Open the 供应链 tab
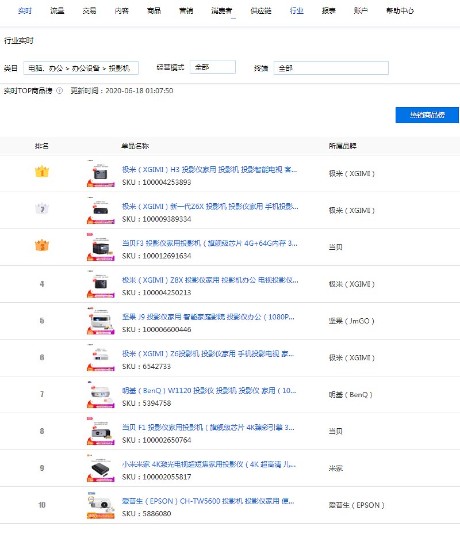 click(261, 11)
